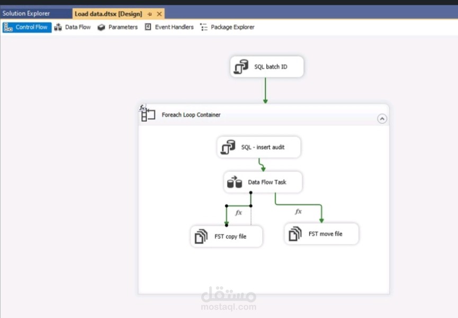Select the SQL - insert audit task
The width and height of the screenshot is (458, 318).
pyautogui.click(x=258, y=147)
